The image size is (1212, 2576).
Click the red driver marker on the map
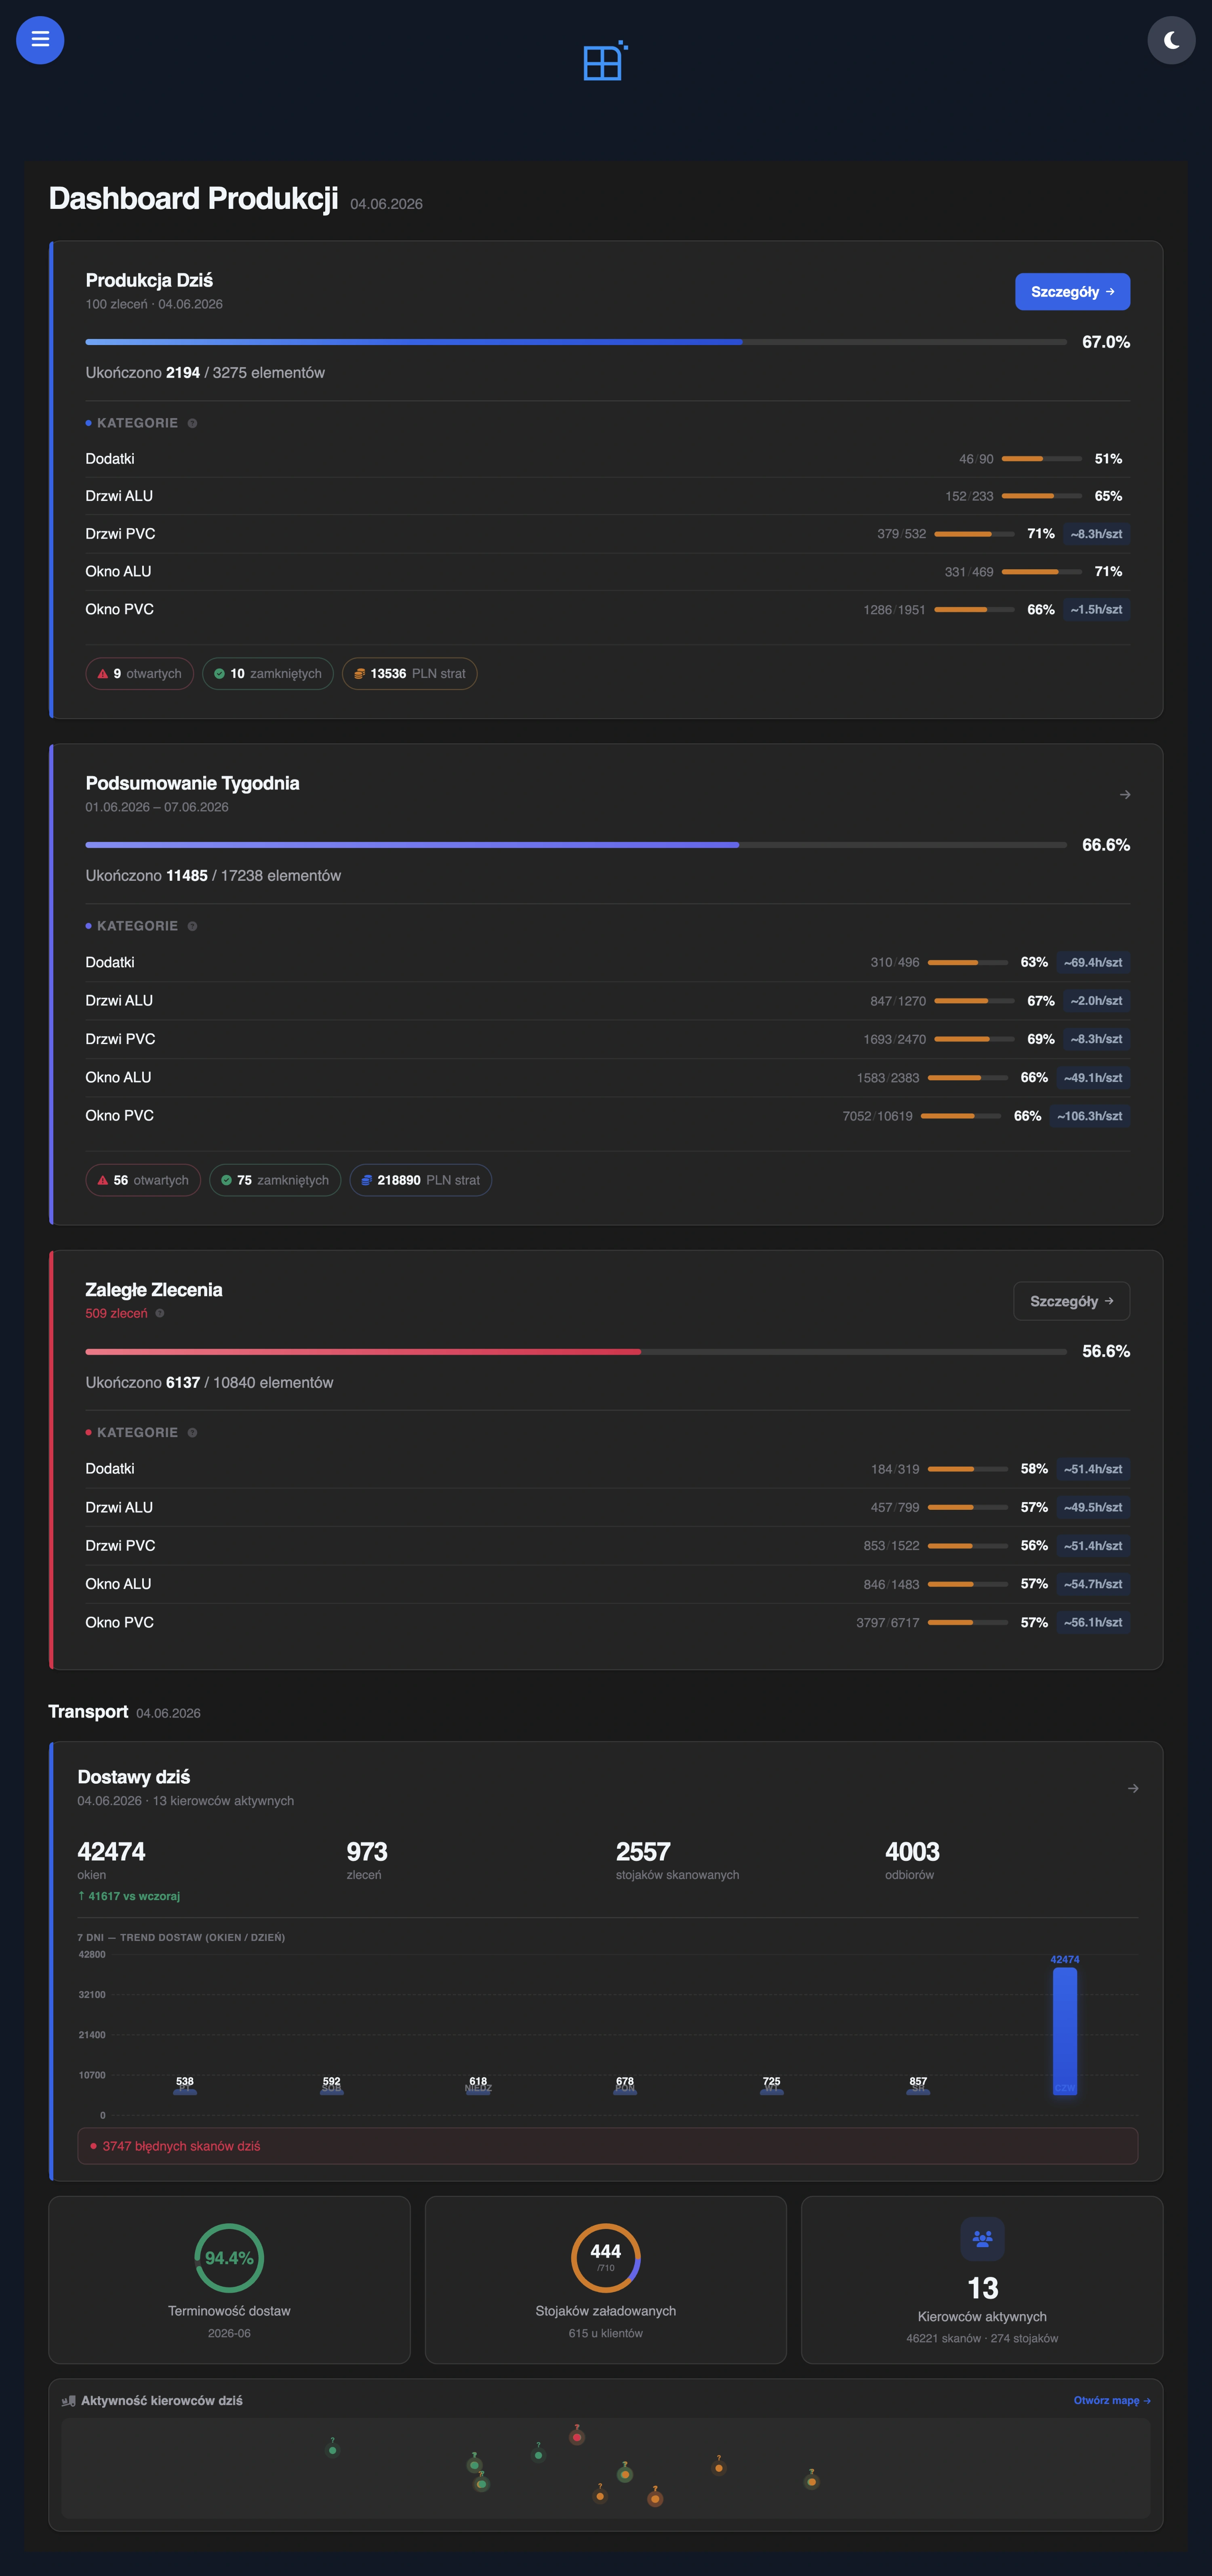coord(577,2437)
